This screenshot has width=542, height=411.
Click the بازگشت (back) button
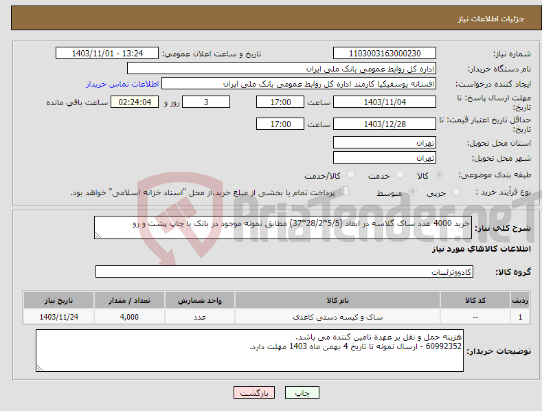tap(254, 392)
